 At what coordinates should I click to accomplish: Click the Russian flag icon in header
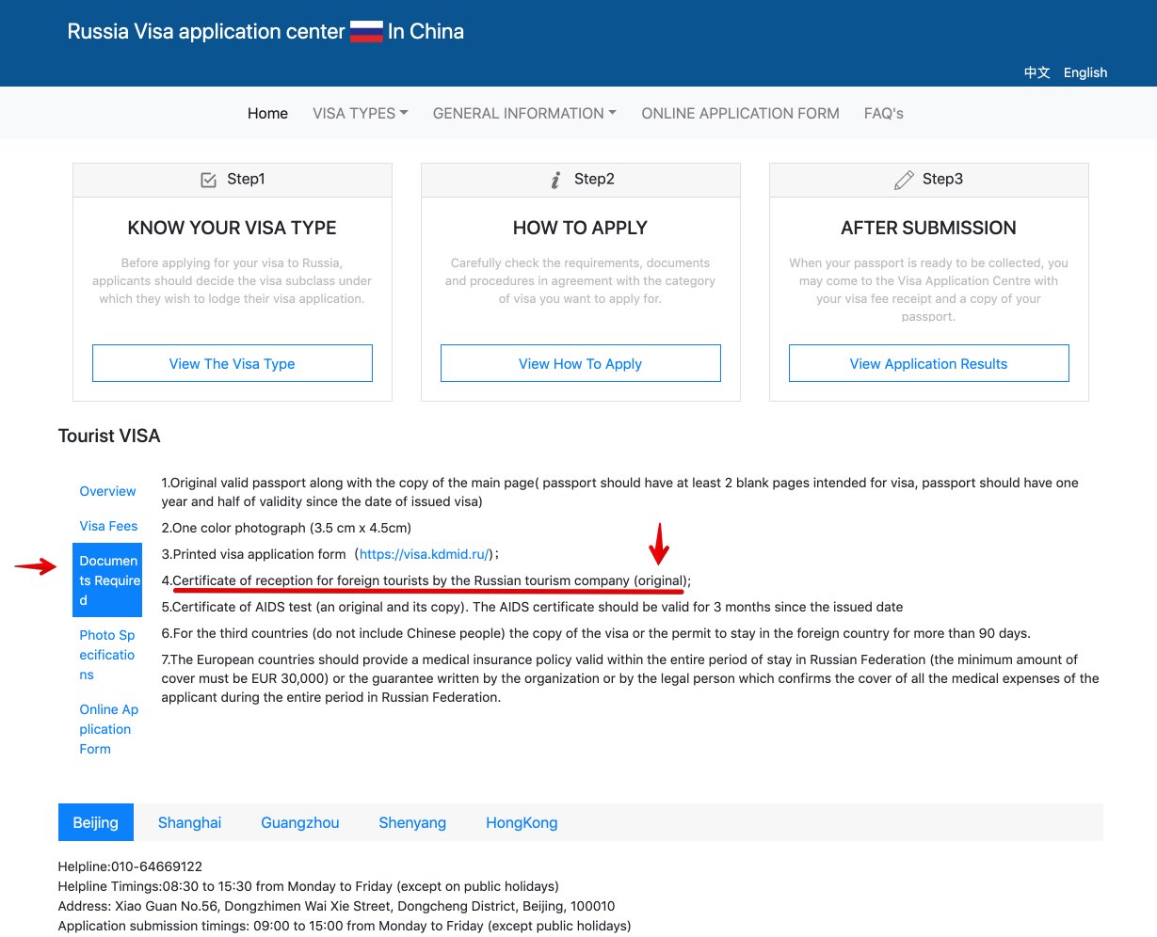click(366, 32)
